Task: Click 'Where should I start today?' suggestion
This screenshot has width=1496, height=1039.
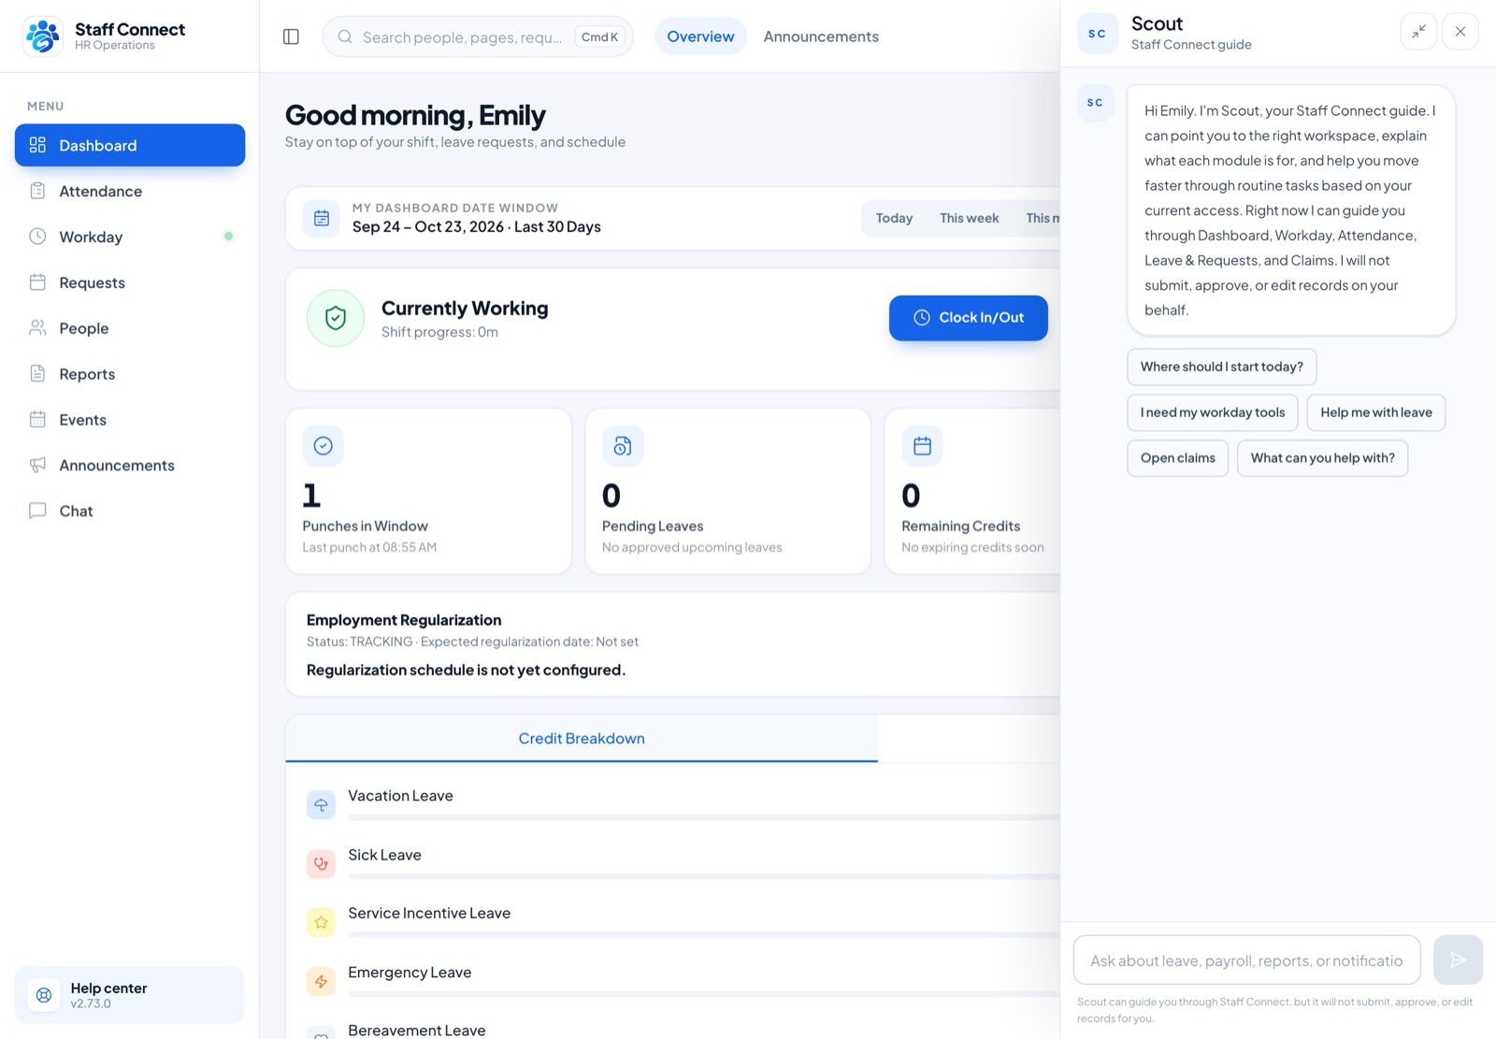Action: click(1222, 367)
